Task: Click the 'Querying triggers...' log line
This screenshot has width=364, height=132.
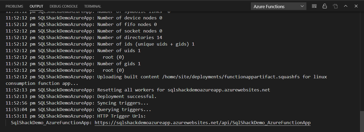Action: tap(124, 109)
